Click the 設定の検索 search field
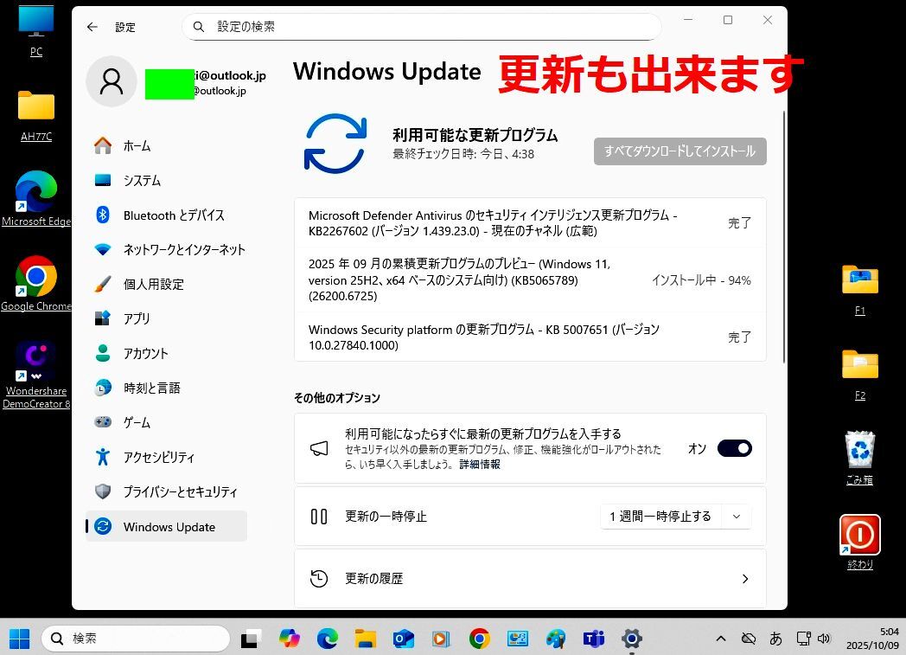 click(x=422, y=27)
